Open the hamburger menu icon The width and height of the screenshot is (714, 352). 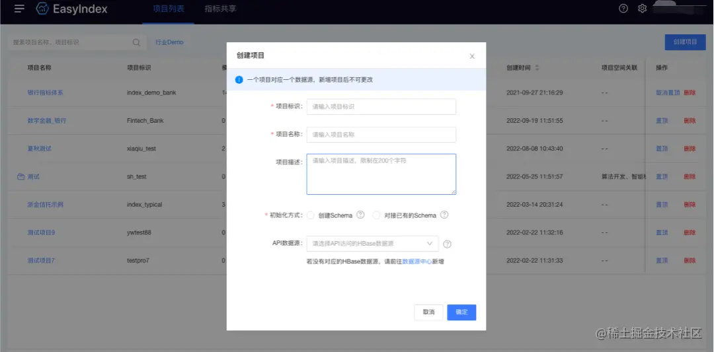tap(19, 9)
